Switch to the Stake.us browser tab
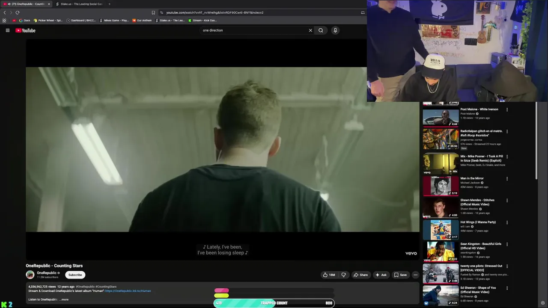Image resolution: width=548 pixels, height=308 pixels. coord(79,4)
